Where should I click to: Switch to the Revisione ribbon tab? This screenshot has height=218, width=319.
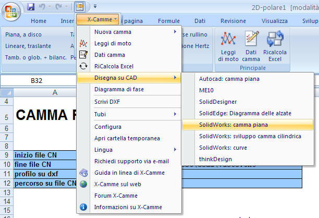coord(233,21)
